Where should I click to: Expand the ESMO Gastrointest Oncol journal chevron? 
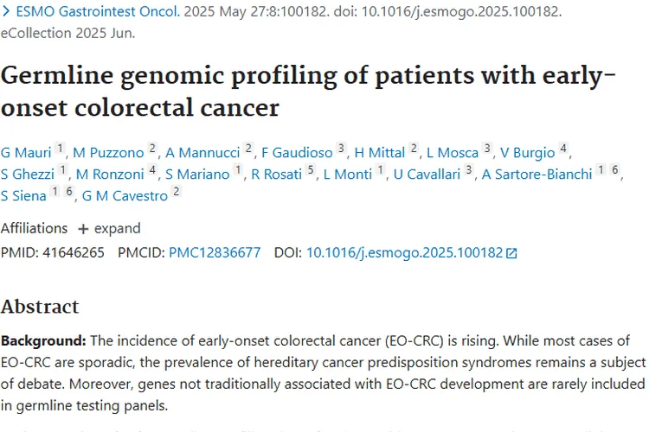tap(6, 13)
